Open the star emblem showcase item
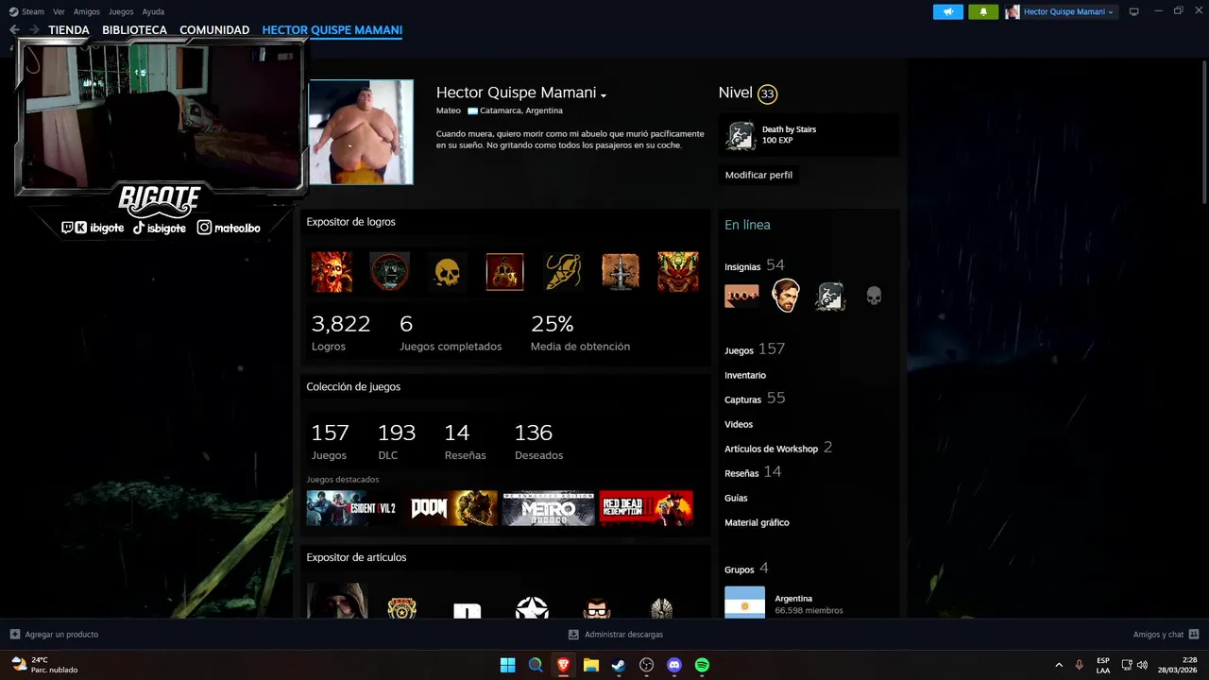This screenshot has height=680, width=1209. [532, 607]
